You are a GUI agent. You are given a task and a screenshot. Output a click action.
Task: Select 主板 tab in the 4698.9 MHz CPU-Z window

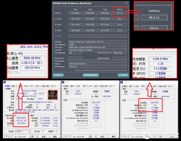[x=137, y=86]
